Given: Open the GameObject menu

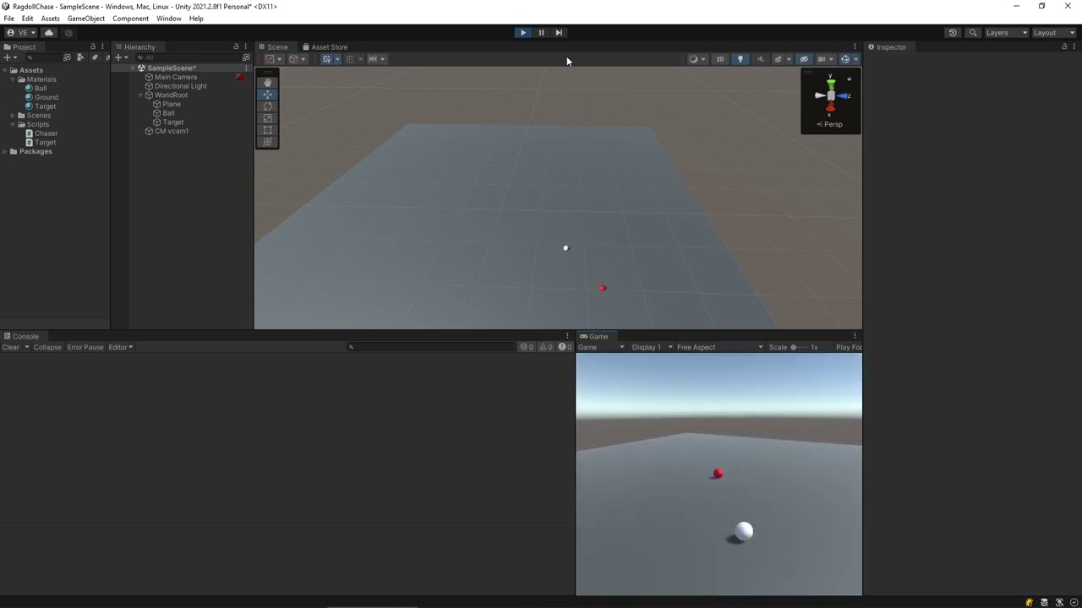Looking at the screenshot, I should pyautogui.click(x=85, y=18).
